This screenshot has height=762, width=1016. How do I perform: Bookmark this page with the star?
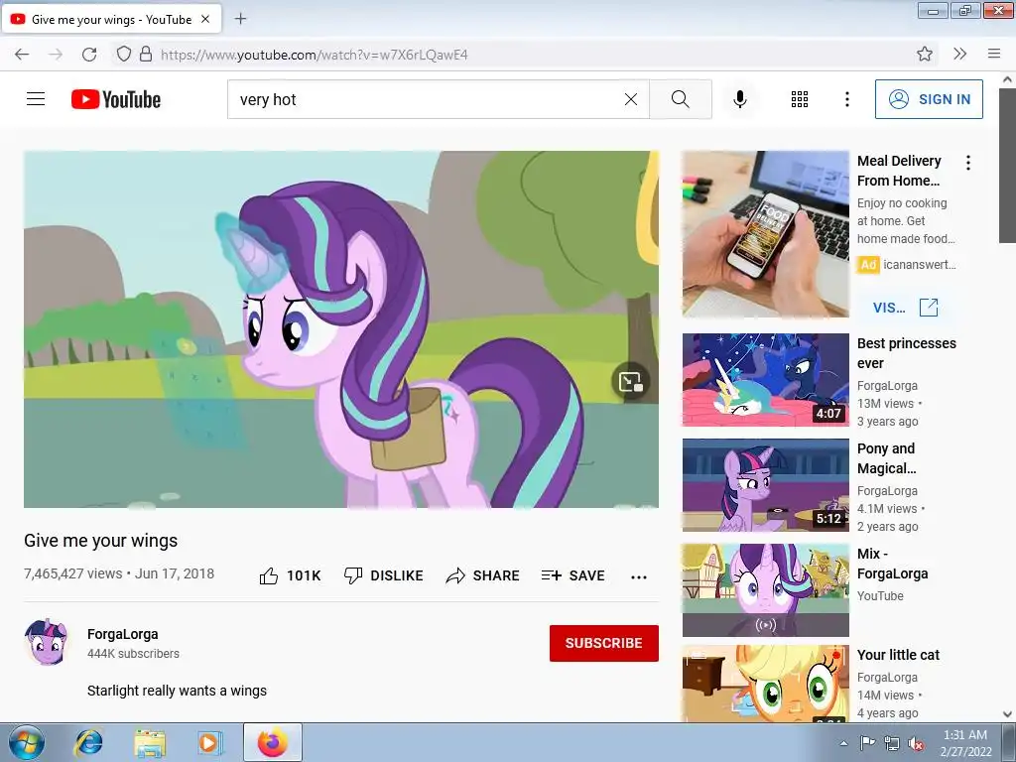point(925,54)
